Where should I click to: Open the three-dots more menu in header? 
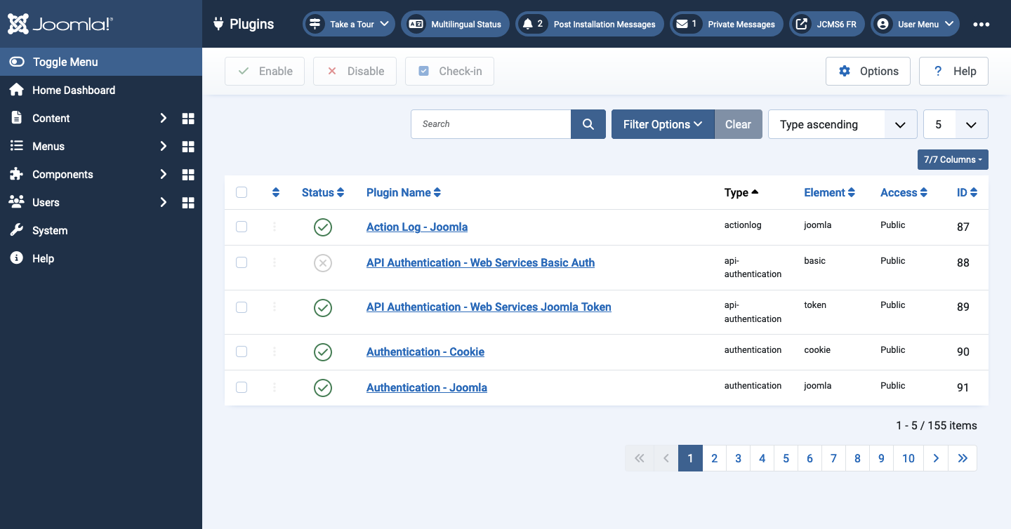[x=982, y=24]
